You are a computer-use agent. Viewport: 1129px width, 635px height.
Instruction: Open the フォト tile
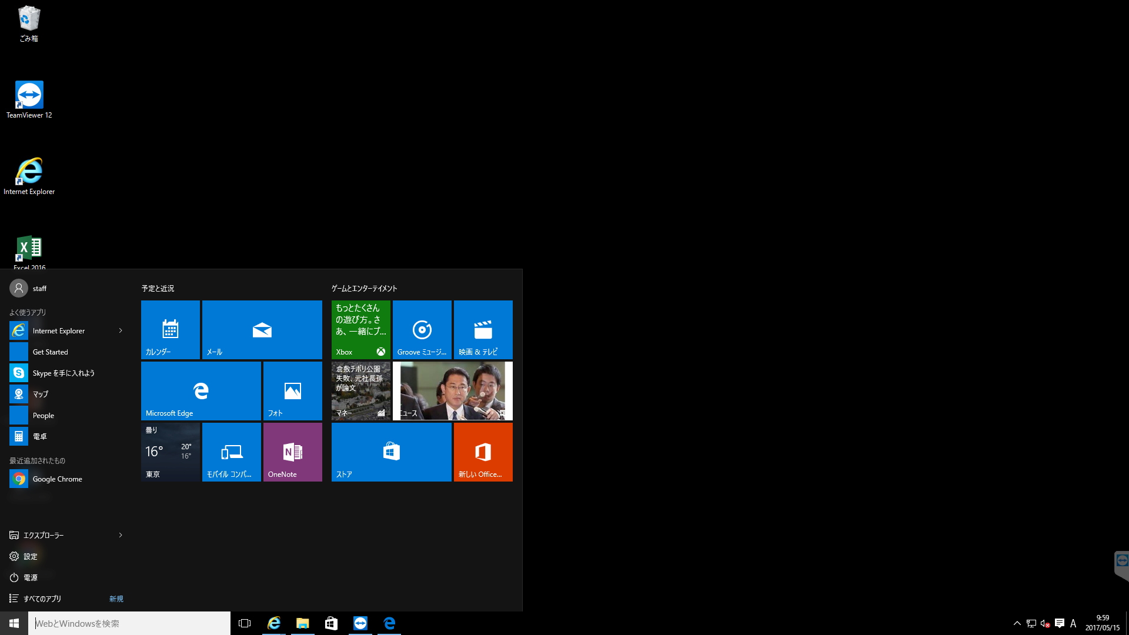[x=293, y=391]
